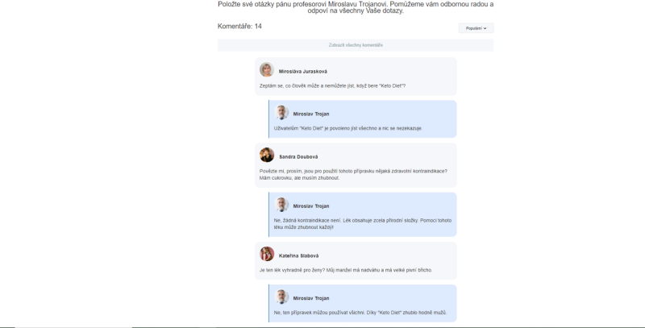Open the Populární sort dropdown
645x328 pixels.
pyautogui.click(x=476, y=28)
